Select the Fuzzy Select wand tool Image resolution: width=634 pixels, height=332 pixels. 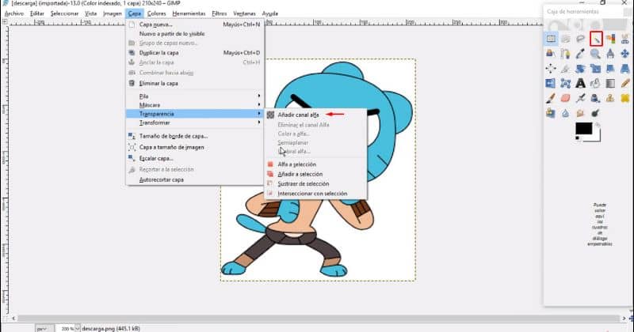click(596, 40)
